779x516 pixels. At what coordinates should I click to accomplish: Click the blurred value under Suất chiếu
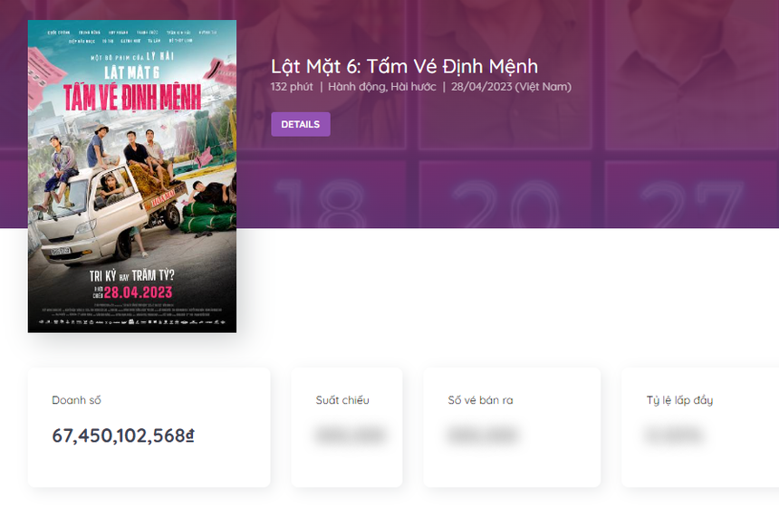pos(351,435)
